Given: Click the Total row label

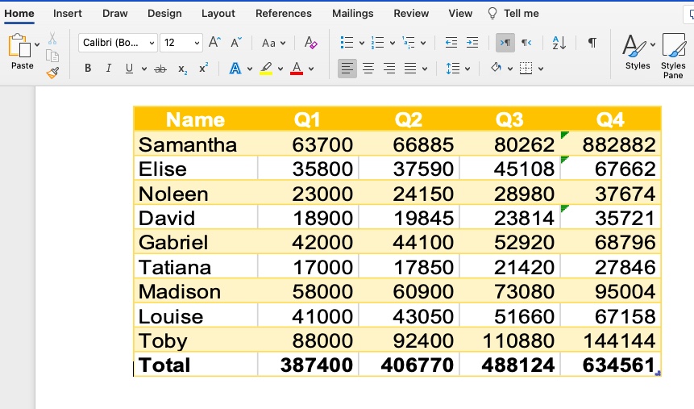Looking at the screenshot, I should [x=164, y=365].
